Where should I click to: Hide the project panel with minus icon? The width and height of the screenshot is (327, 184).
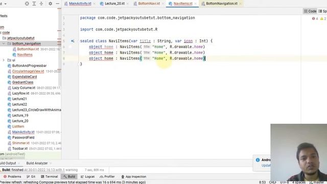pyautogui.click(x=57, y=4)
